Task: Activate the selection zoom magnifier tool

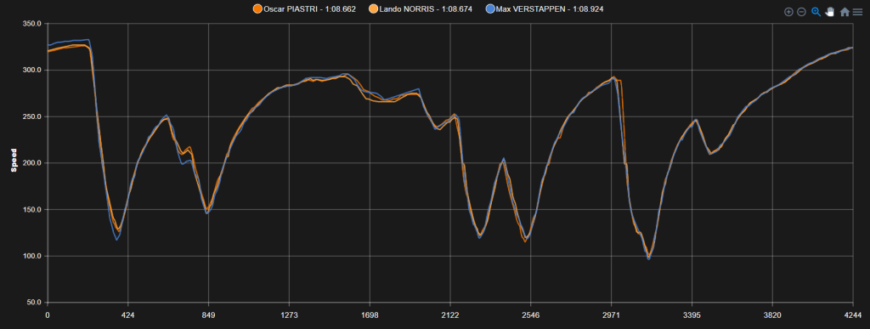Action: point(816,12)
